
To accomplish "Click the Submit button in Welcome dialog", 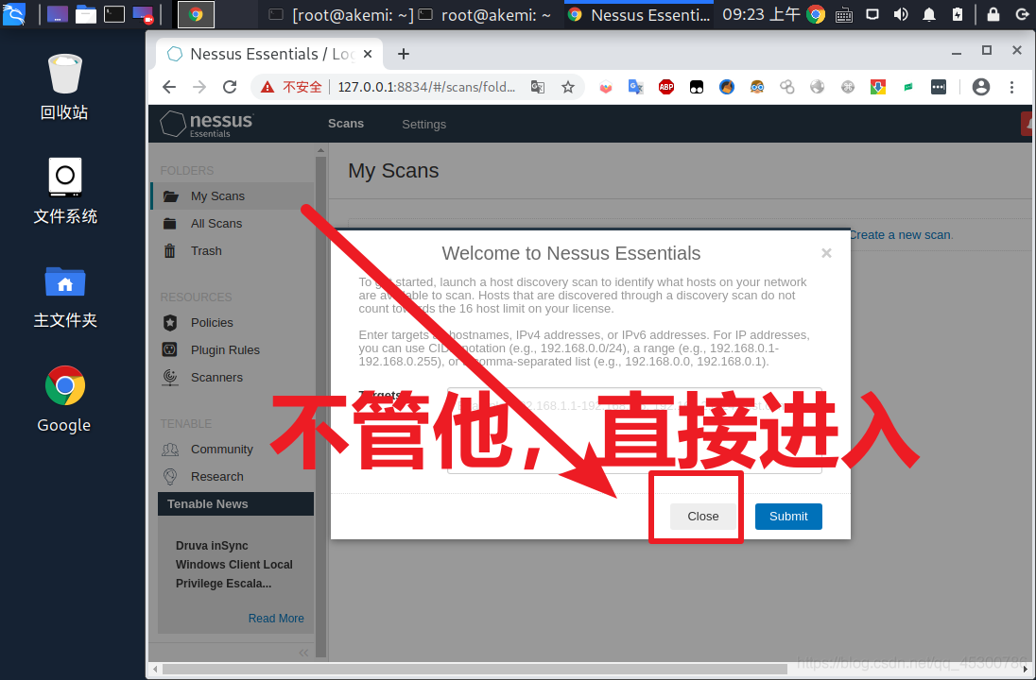I will (788, 517).
